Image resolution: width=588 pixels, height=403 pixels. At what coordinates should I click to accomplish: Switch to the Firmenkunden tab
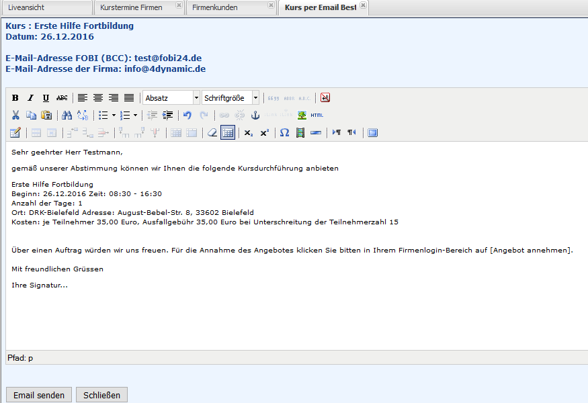pos(215,7)
